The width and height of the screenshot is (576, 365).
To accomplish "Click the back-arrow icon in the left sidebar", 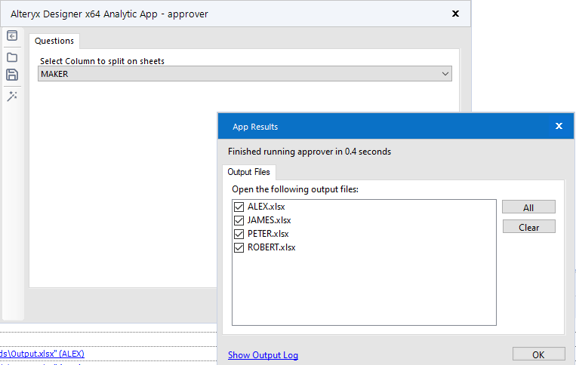I will pyautogui.click(x=12, y=35).
